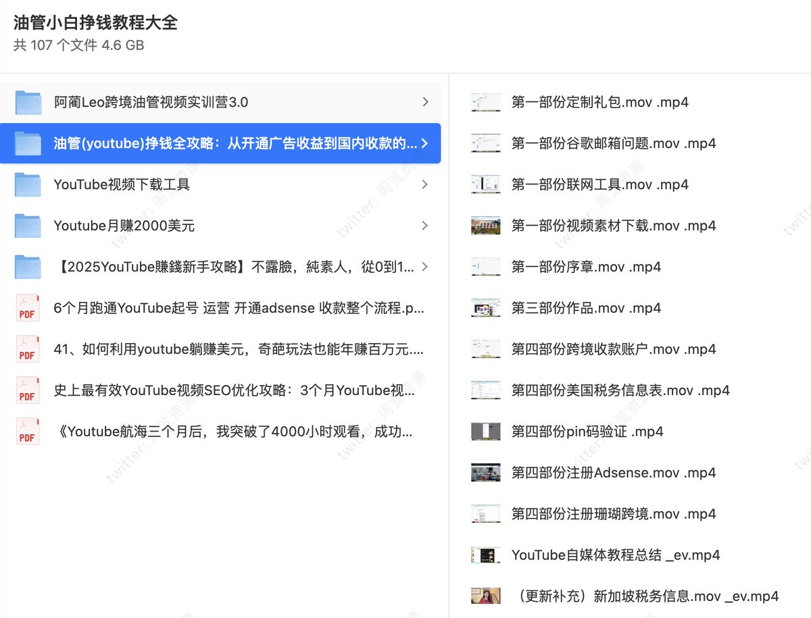Open thumbnail of YouTube自媒体教程总结 _ev.mp4

(x=486, y=555)
